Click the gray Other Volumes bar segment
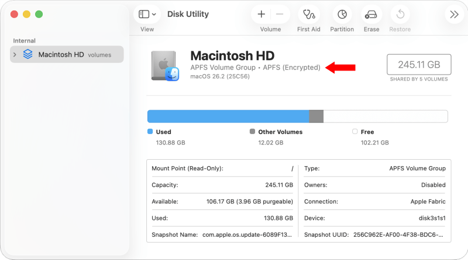Image resolution: width=468 pixels, height=260 pixels. point(316,117)
